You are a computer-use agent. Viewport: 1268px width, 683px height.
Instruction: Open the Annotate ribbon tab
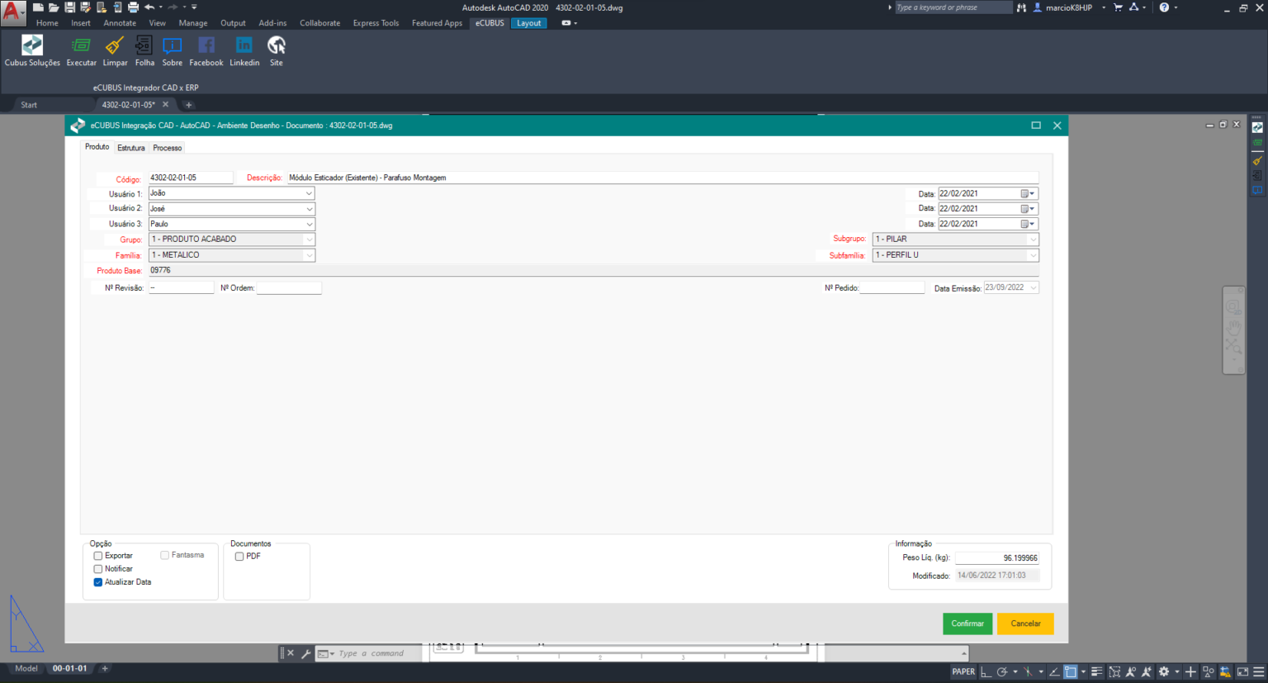[120, 23]
